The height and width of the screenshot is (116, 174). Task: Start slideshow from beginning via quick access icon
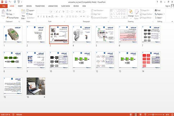coord(19,2)
